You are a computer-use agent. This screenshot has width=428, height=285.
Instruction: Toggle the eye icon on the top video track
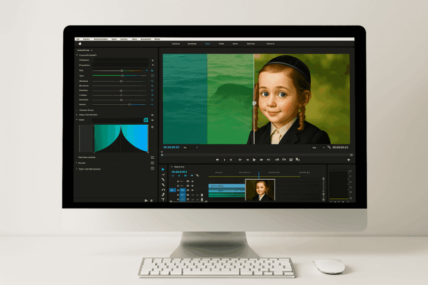(x=193, y=181)
